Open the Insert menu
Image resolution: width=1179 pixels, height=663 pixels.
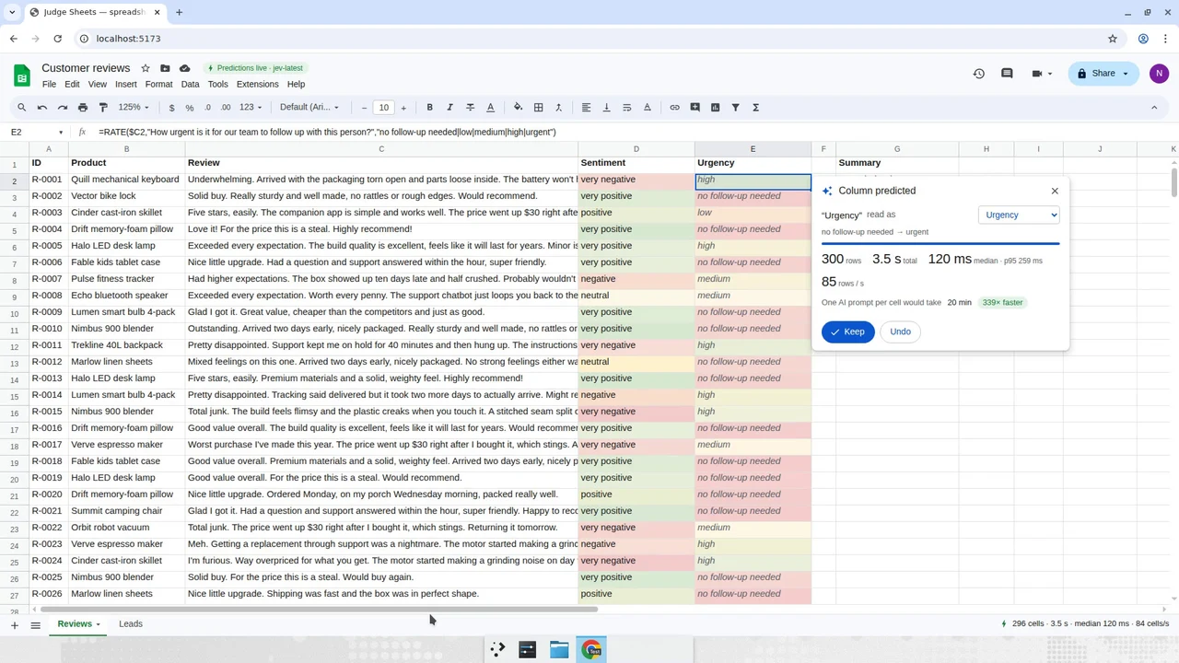126,84
